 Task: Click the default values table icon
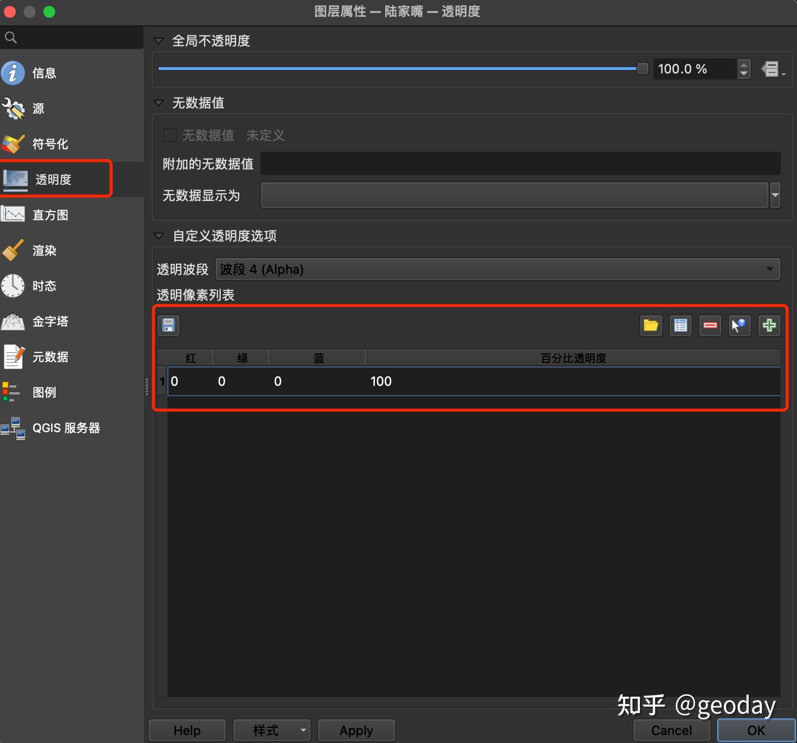pyautogui.click(x=680, y=326)
